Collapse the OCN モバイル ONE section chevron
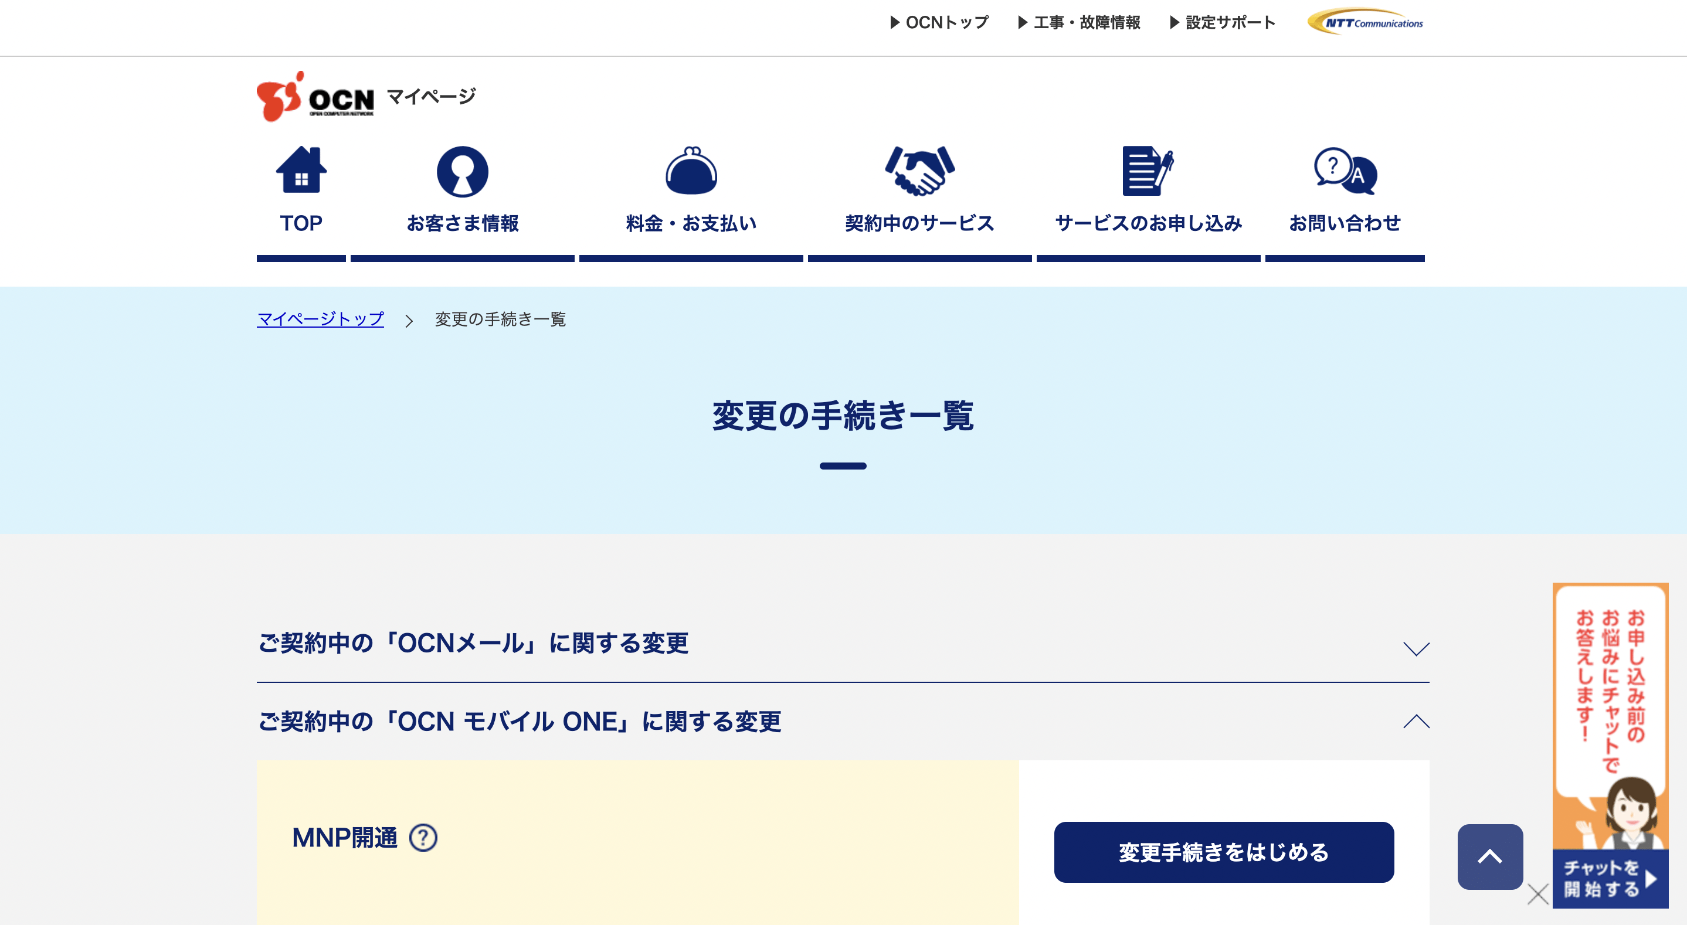 (x=1416, y=721)
